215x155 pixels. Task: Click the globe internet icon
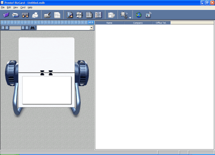pos(138,15)
